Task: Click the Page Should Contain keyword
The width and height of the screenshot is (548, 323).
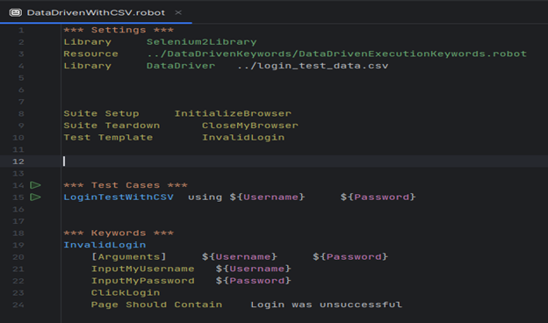Action: click(x=156, y=305)
